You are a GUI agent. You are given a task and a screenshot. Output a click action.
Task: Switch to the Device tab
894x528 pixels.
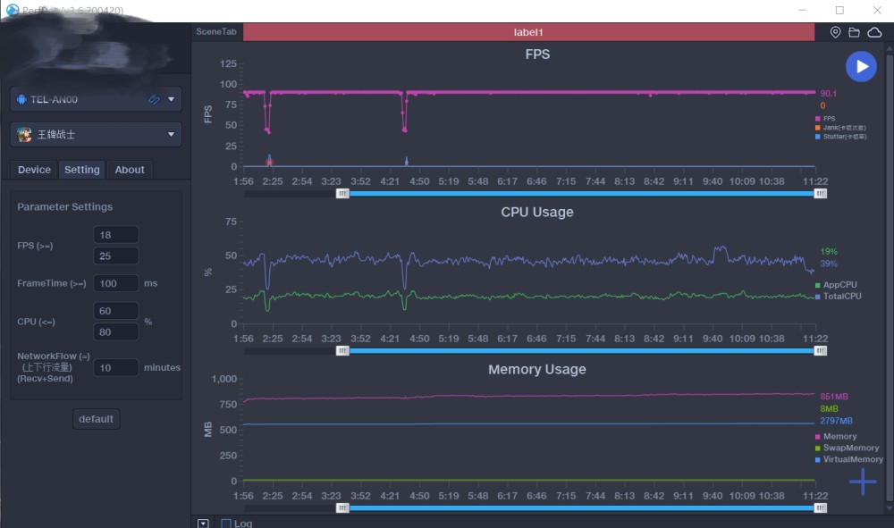pos(34,170)
